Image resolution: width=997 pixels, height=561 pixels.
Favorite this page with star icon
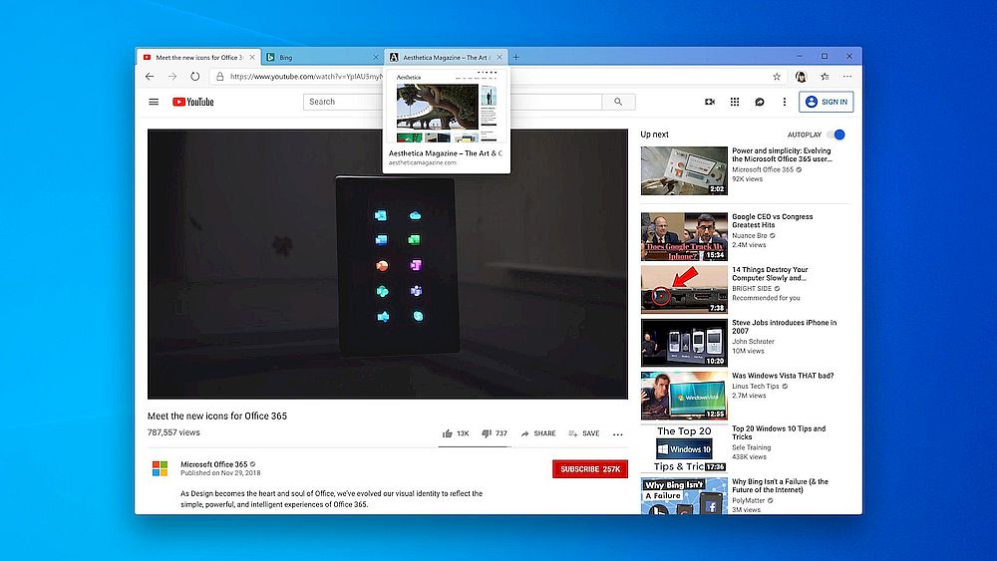(777, 76)
